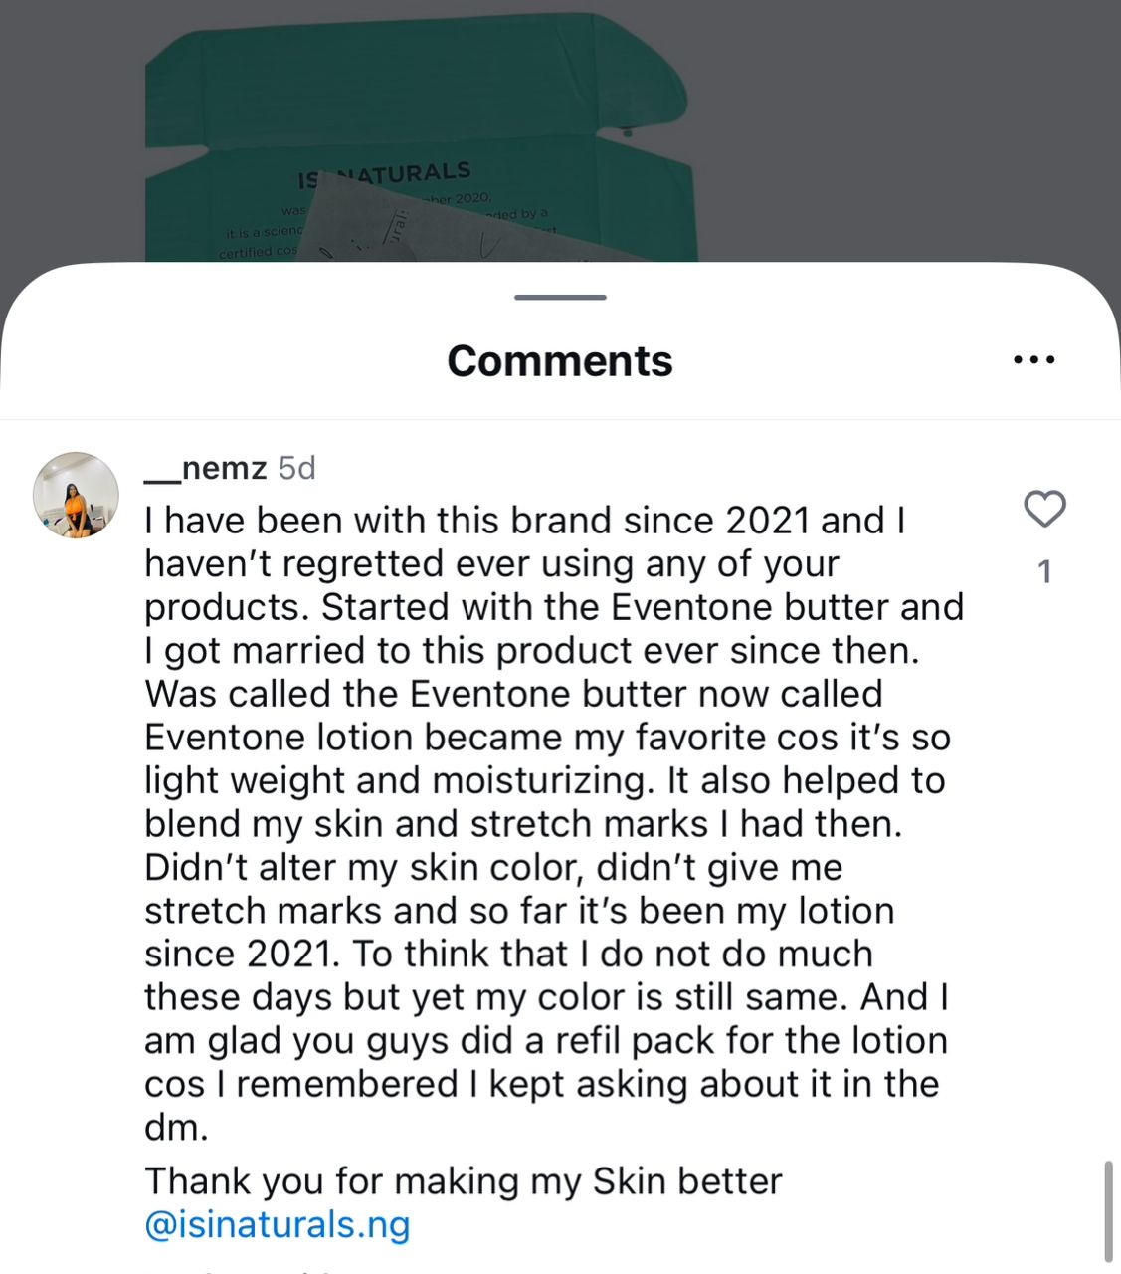Open the three-dot more options menu
Image resolution: width=1121 pixels, height=1274 pixels.
point(1033,360)
